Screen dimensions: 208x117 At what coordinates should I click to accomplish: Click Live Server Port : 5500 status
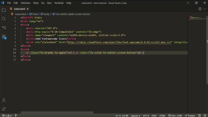pyautogui.click(x=175, y=116)
